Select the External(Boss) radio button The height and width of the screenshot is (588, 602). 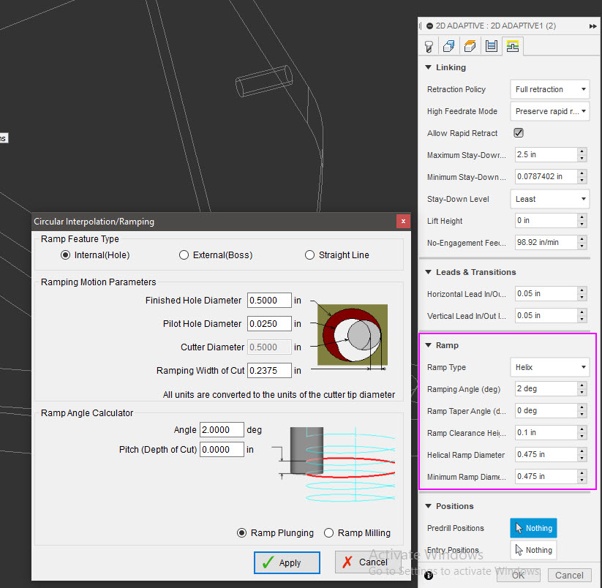[x=184, y=255]
